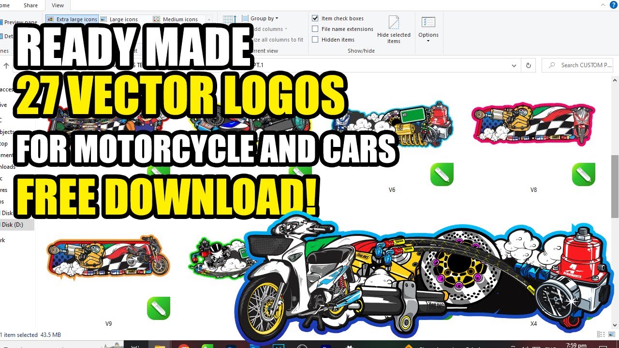Open the Group by dropdown

pyautogui.click(x=260, y=18)
